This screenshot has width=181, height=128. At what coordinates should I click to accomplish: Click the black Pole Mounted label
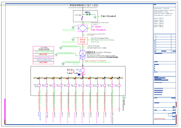tap(108, 16)
